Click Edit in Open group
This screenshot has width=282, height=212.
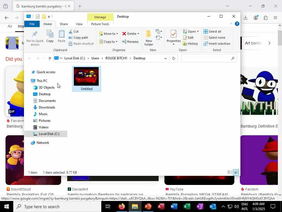188,38
